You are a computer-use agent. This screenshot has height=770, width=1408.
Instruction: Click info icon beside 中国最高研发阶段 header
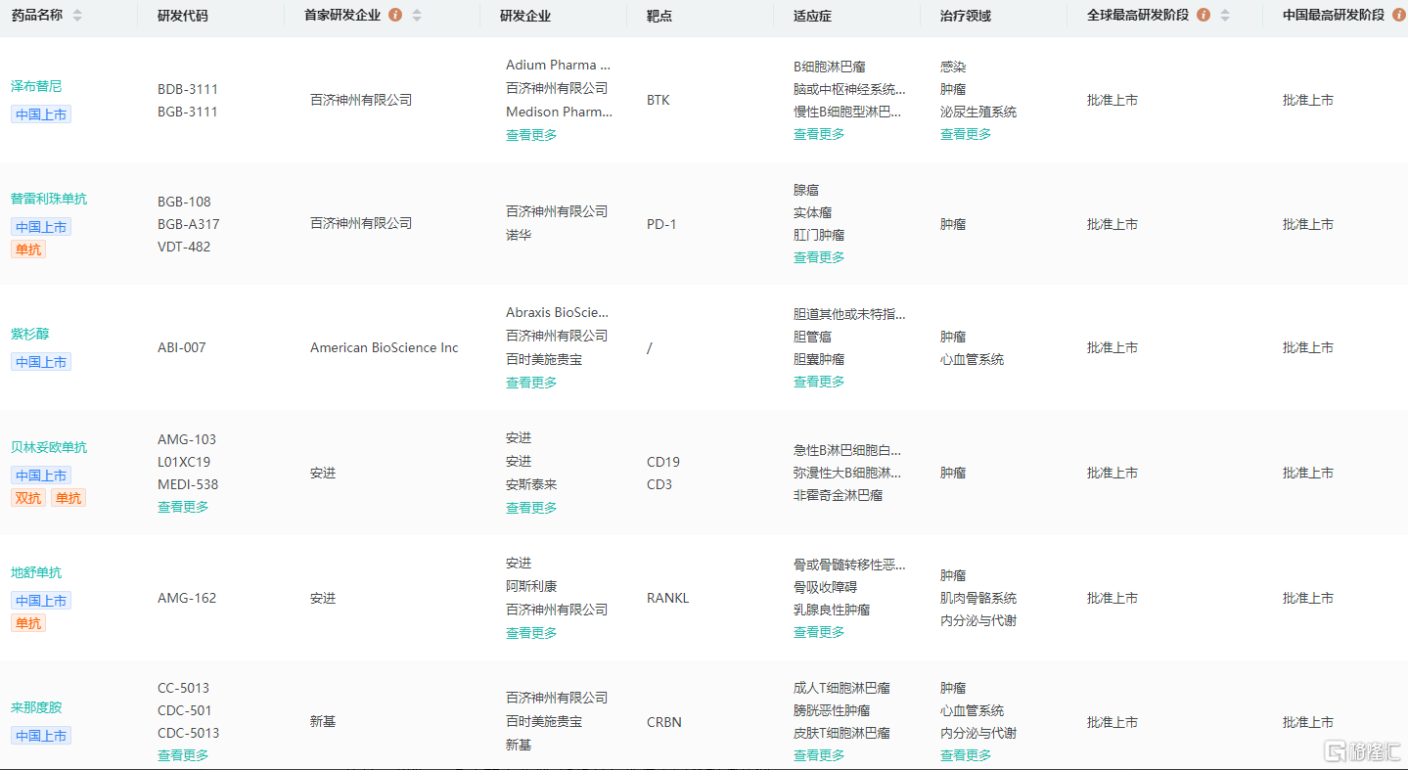[1399, 15]
